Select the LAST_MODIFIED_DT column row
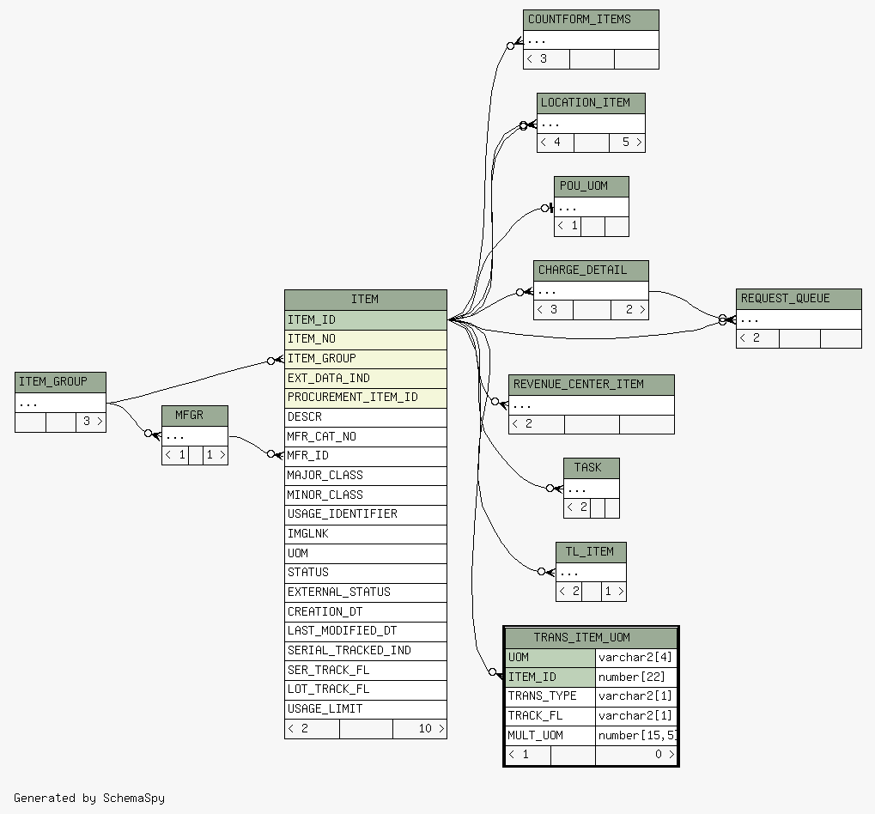 [x=366, y=631]
